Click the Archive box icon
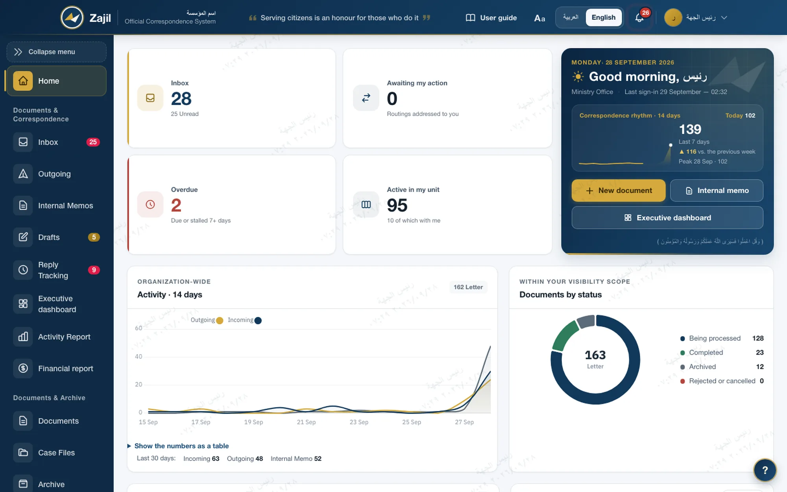The height and width of the screenshot is (492, 787). (x=23, y=484)
